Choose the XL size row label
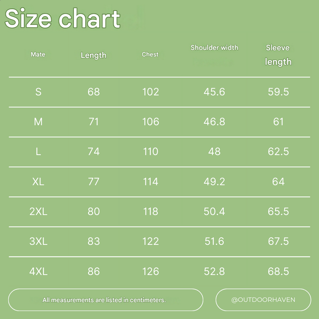 pos(38,181)
